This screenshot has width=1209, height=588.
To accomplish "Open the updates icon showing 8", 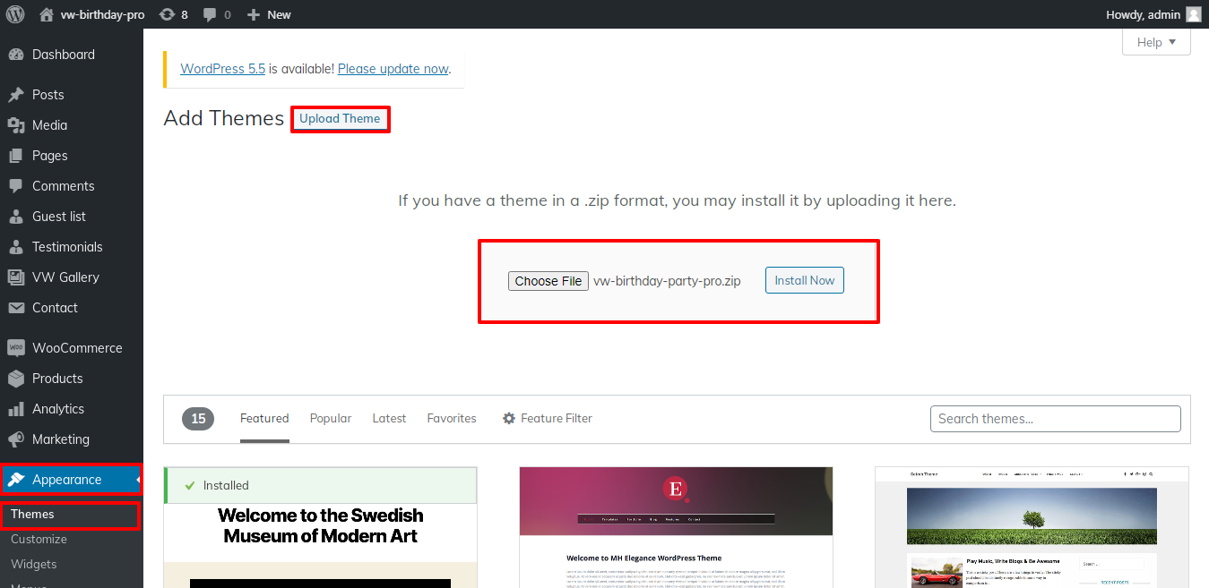I will [x=167, y=14].
